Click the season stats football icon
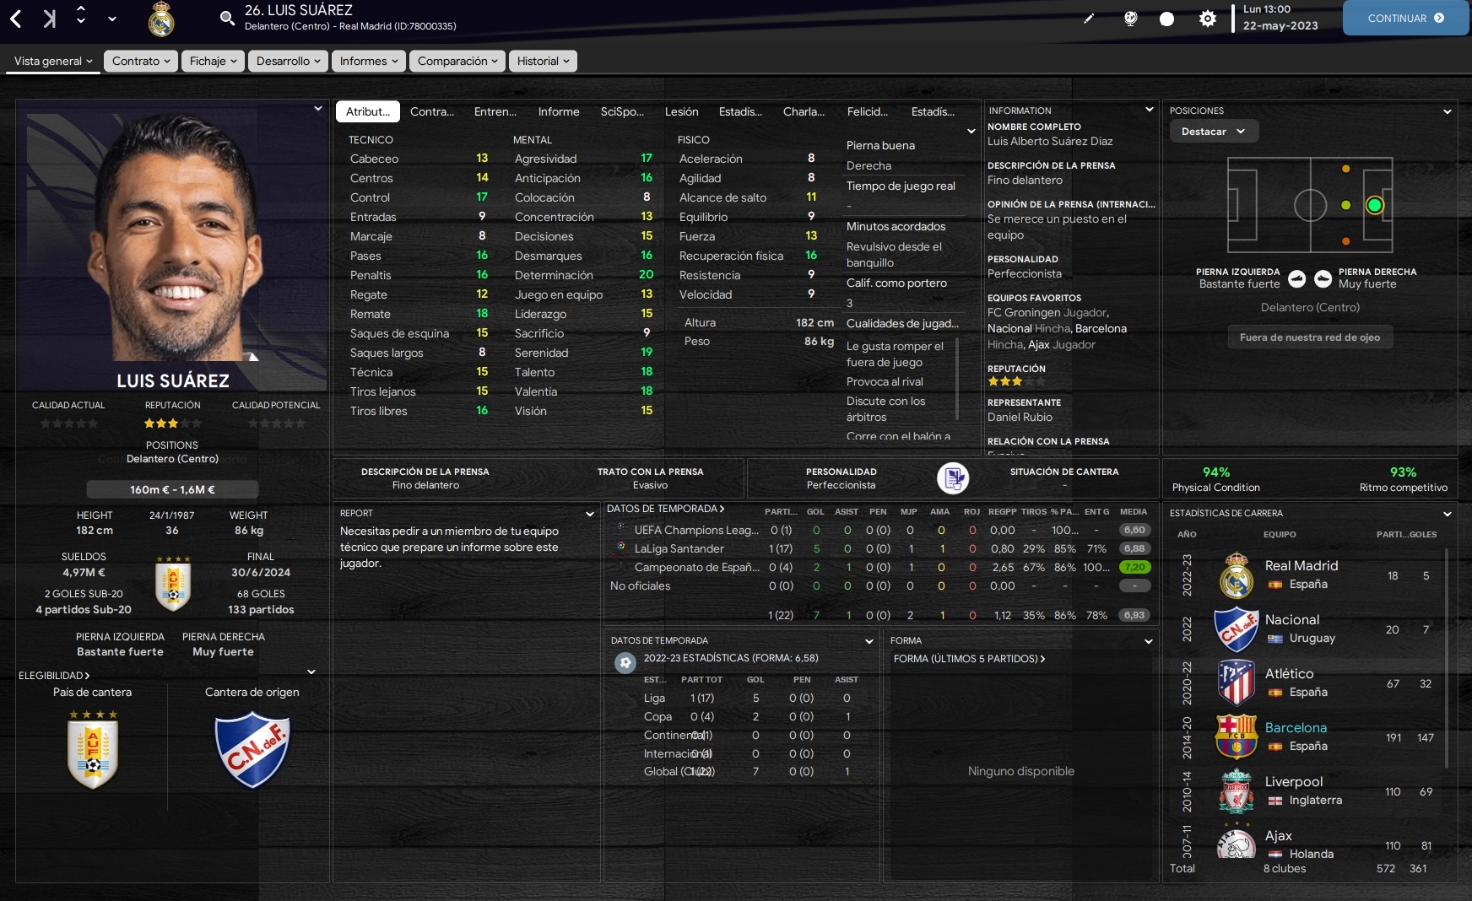Screen dimensions: 1472x901 pos(625,662)
